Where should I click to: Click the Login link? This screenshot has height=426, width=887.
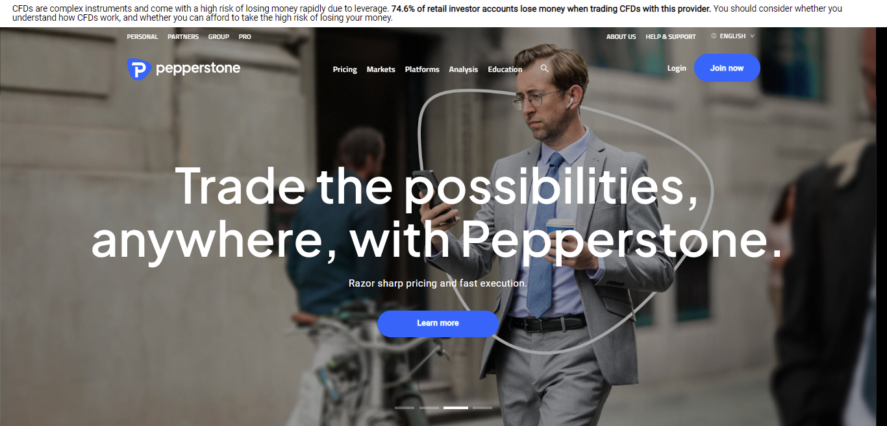pos(677,68)
